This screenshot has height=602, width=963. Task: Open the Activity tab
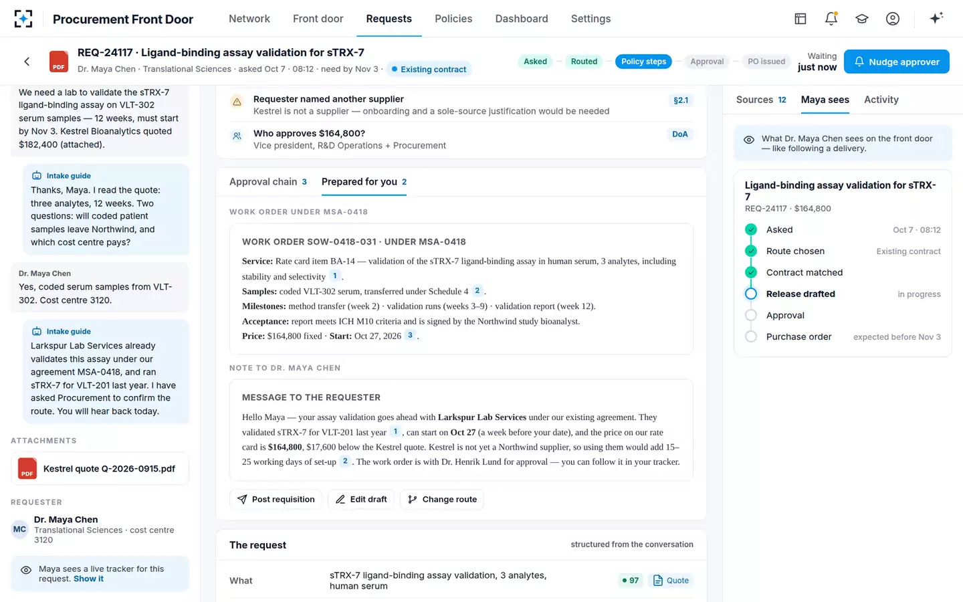point(881,100)
